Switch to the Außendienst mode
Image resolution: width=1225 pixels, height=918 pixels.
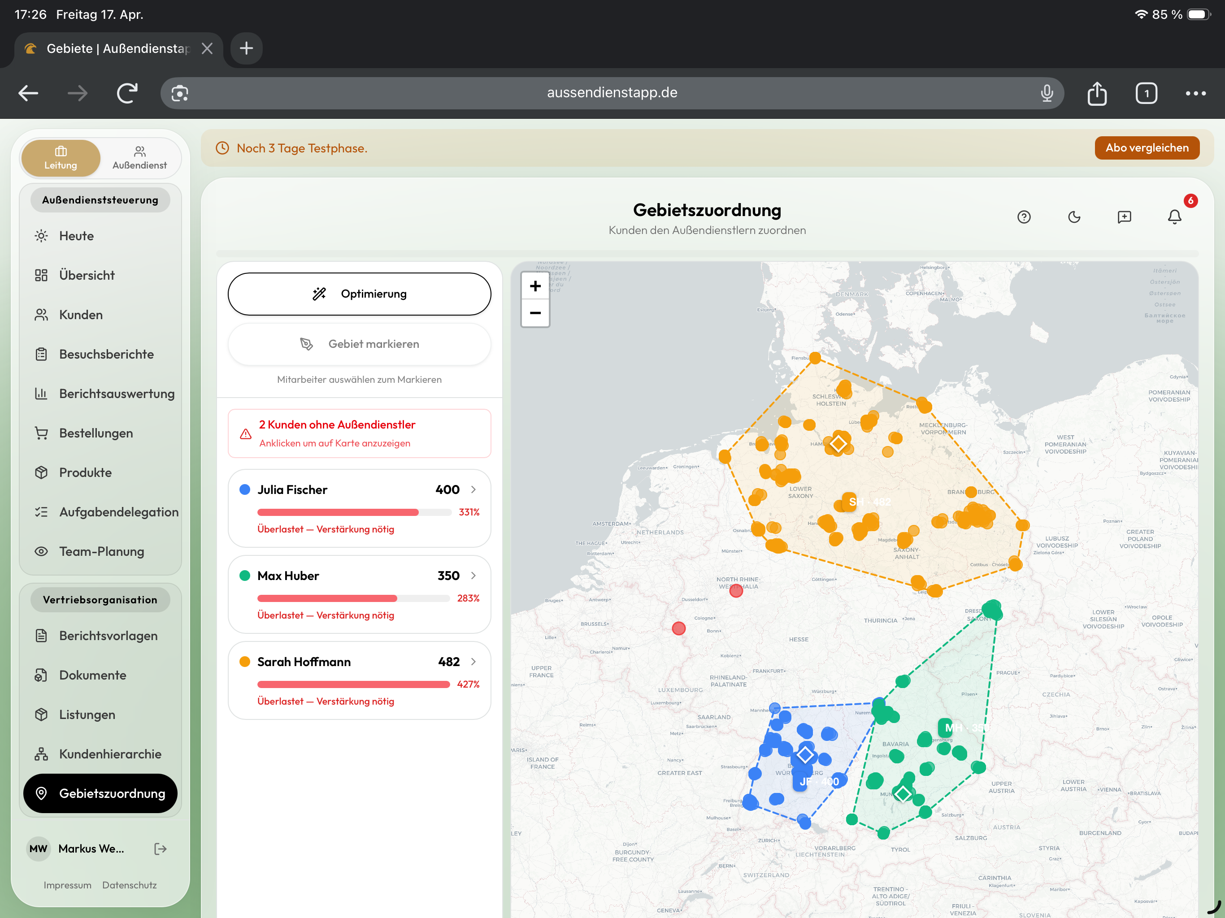coord(139,158)
